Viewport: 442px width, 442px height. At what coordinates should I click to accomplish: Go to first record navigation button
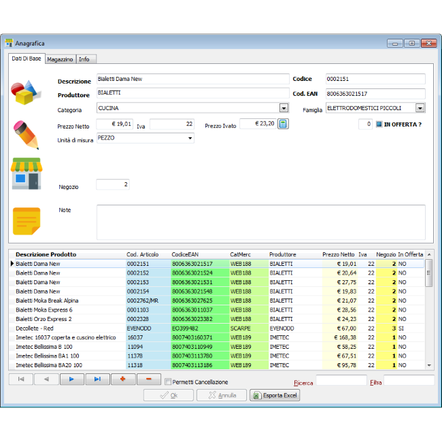coord(21,379)
